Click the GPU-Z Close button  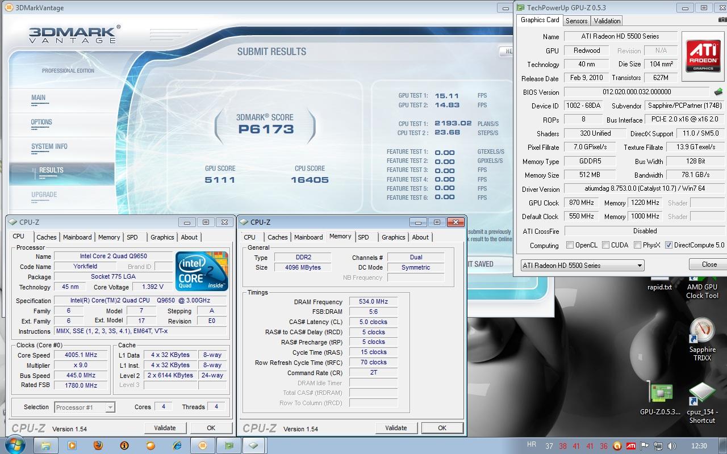pos(709,264)
